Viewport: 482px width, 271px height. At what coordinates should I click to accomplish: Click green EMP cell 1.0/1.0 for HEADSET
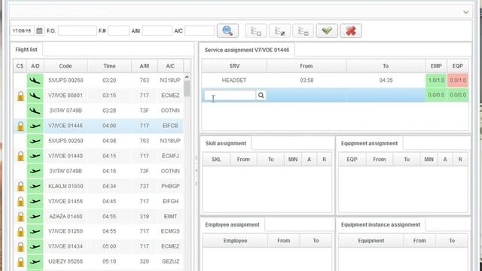coord(436,81)
